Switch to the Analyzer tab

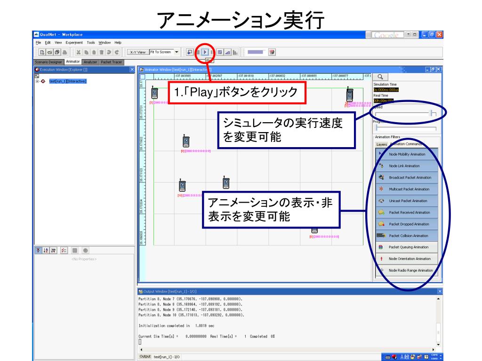pos(90,62)
